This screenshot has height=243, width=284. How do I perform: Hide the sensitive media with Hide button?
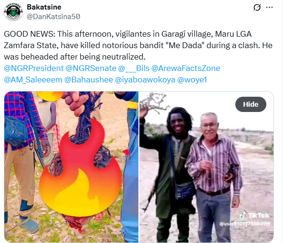click(x=251, y=104)
